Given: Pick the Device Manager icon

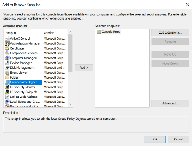Looking at the screenshot, I should click(7, 63).
